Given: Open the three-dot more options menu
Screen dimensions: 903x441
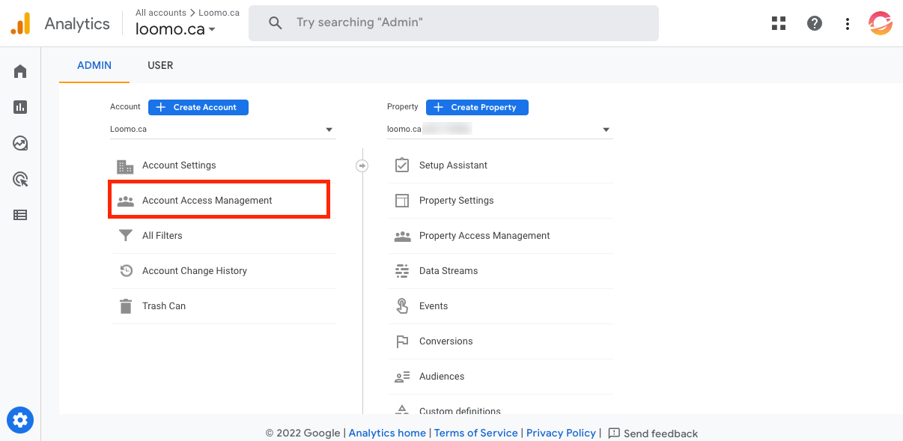Looking at the screenshot, I should click(x=847, y=23).
